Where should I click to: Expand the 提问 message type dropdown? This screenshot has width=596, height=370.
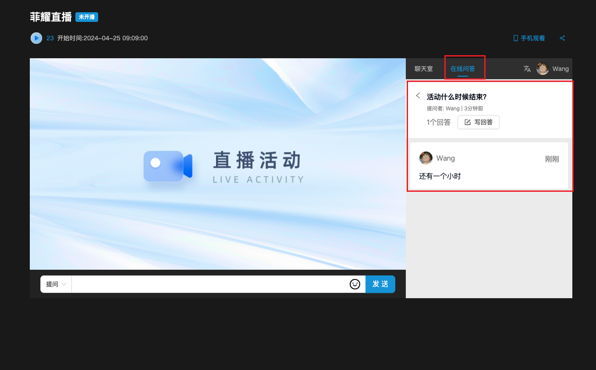coord(56,284)
